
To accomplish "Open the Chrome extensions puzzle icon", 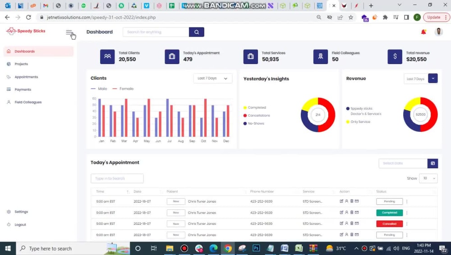I will click(385, 17).
